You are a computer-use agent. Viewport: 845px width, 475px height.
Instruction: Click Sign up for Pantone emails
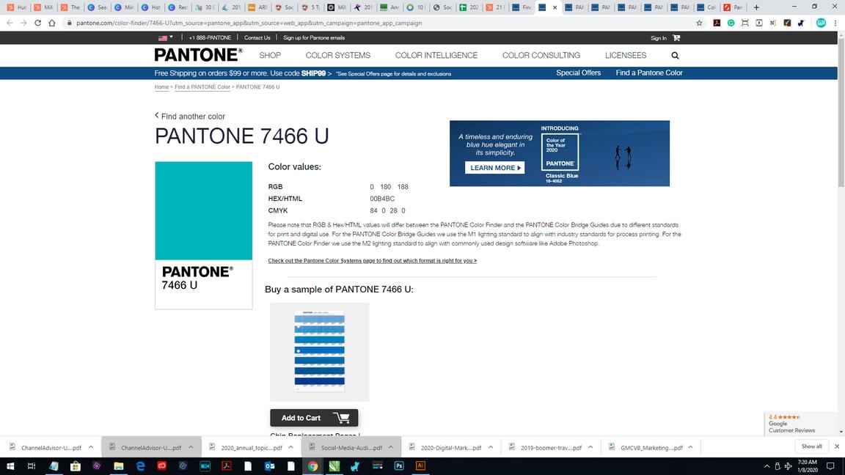(314, 37)
